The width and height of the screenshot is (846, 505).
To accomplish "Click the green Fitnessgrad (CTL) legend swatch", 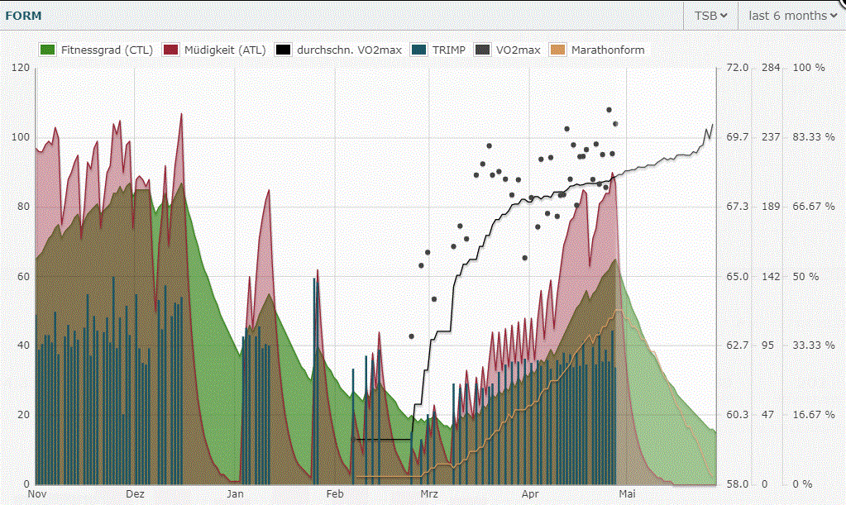I will click(x=47, y=50).
